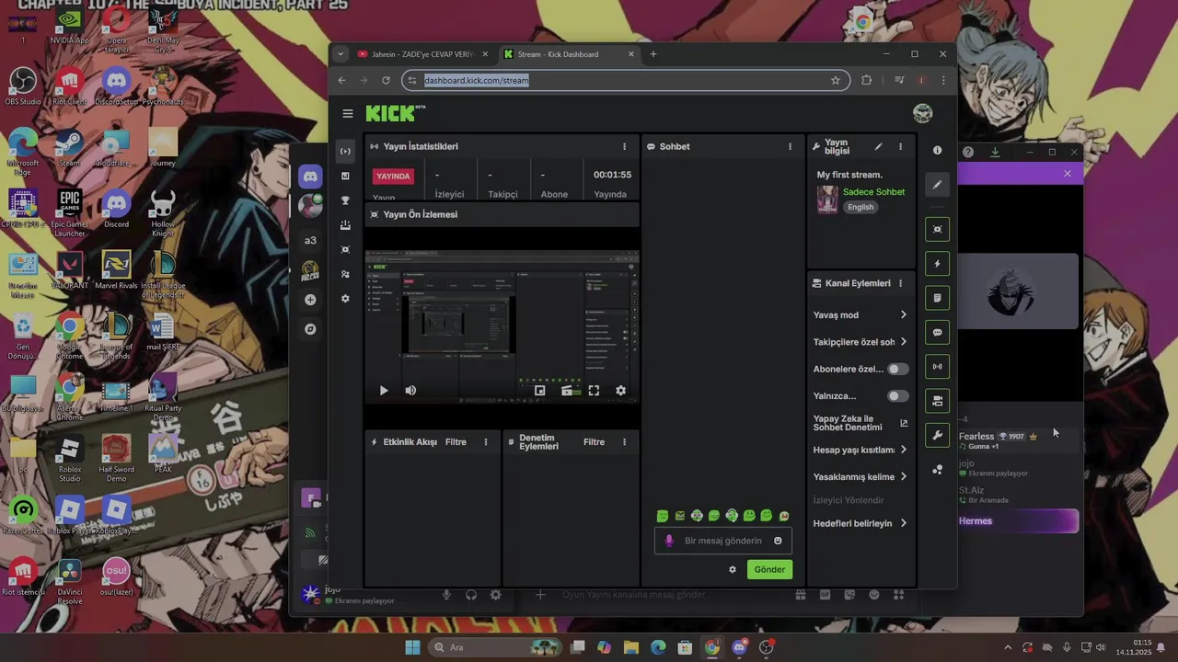
Task: Toggle Abonelere özel chat switch
Action: (897, 369)
